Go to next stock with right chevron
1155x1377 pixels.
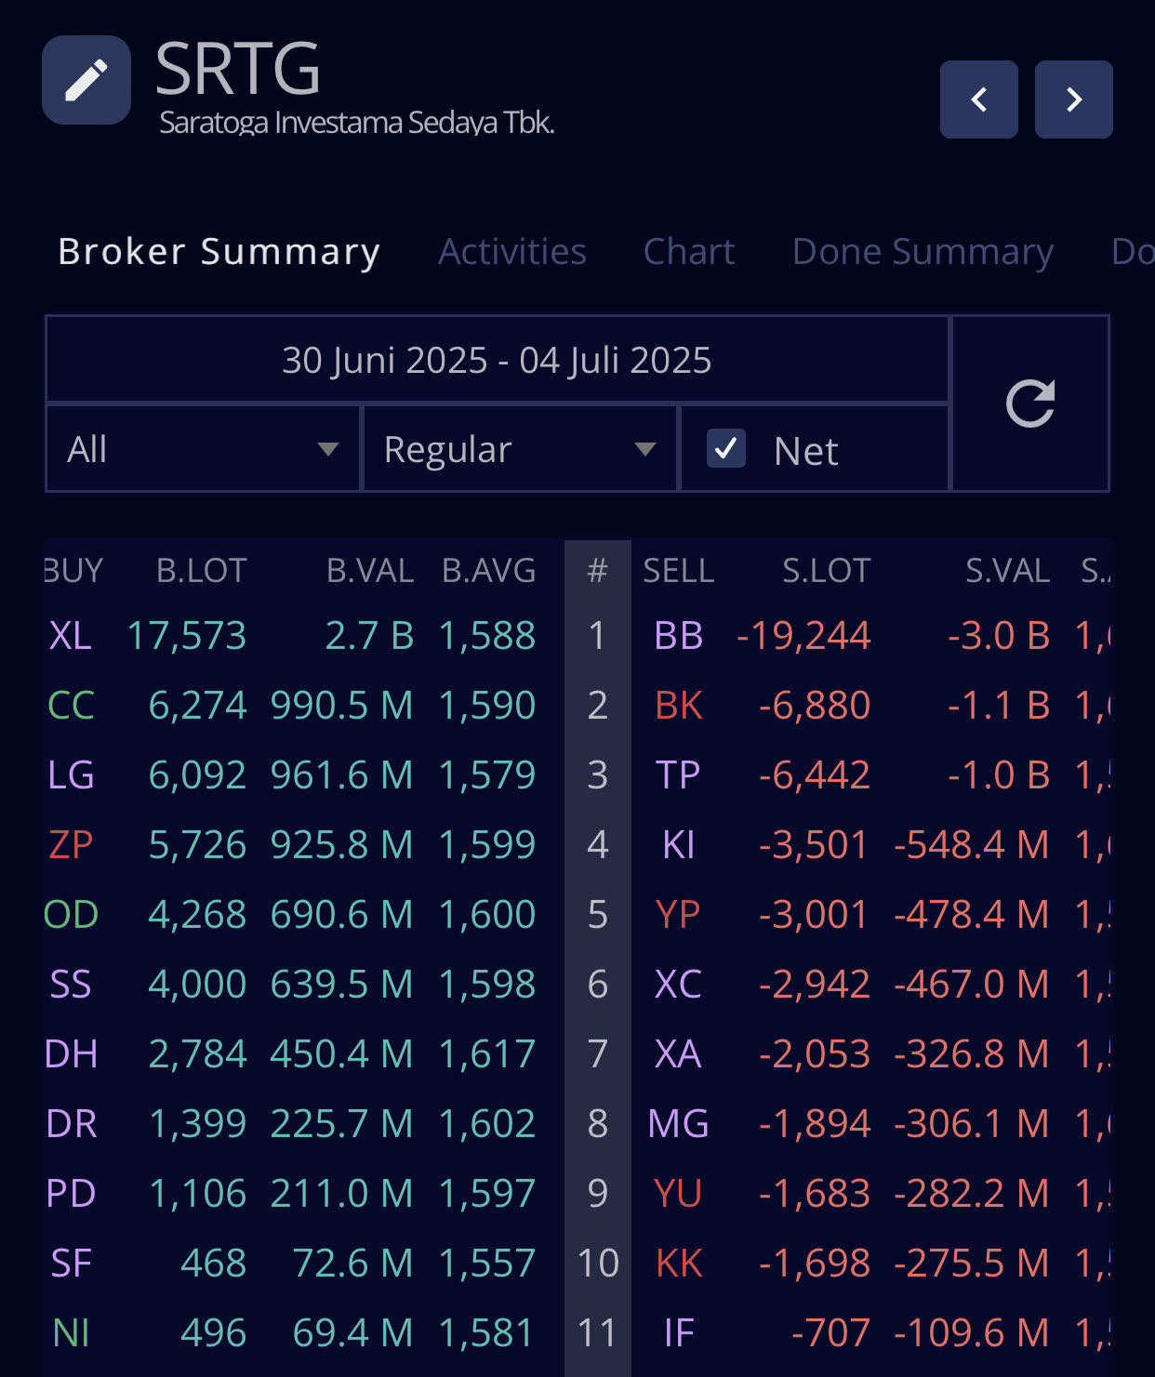click(x=1073, y=99)
